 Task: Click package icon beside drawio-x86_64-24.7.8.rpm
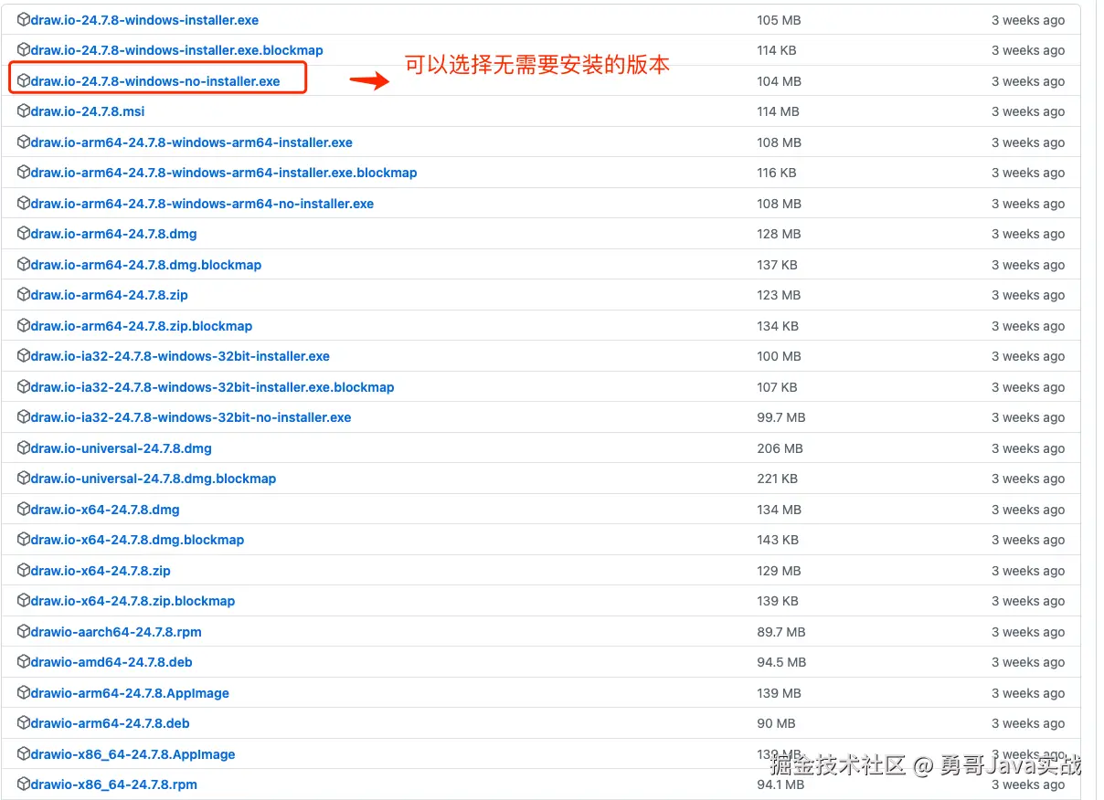[24, 784]
